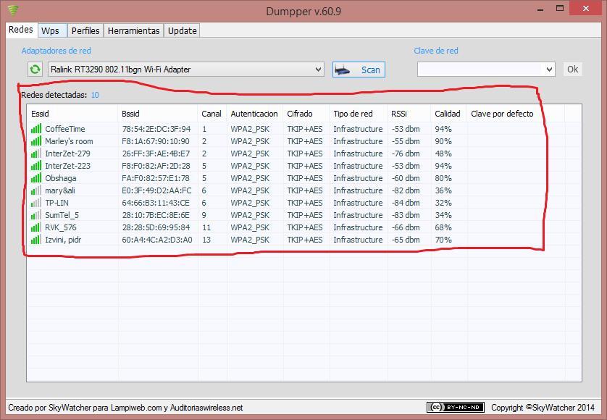The width and height of the screenshot is (607, 420).
Task: Go to the Herramientas tab
Action: pos(133,30)
